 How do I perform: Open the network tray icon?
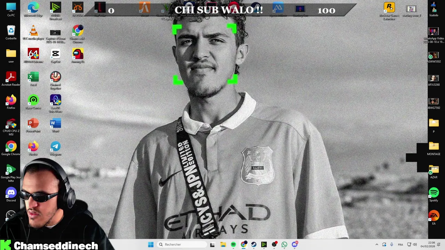[x=409, y=244]
